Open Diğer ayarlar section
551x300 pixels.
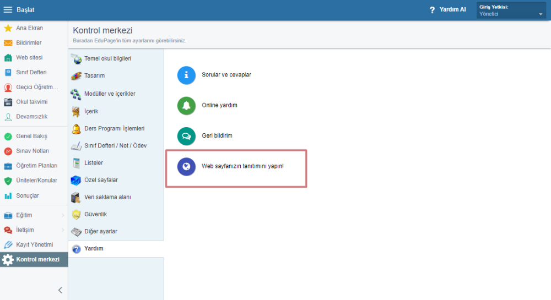(x=116, y=232)
